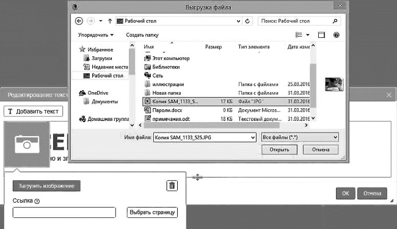Click Открыть button in file dialog
The image size is (397, 229).
coord(279,150)
